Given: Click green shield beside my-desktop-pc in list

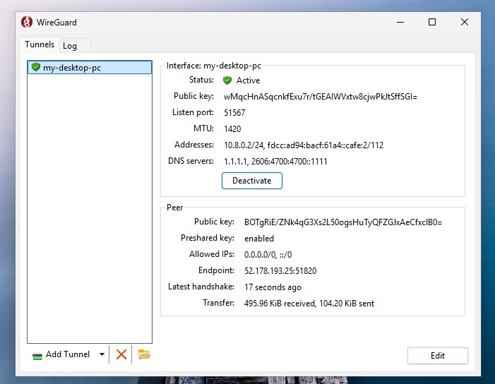Looking at the screenshot, I should 36,67.
